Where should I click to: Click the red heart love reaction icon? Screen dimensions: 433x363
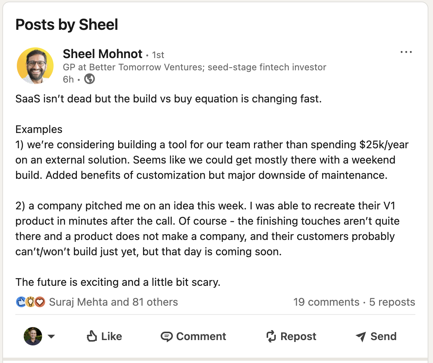point(40,302)
